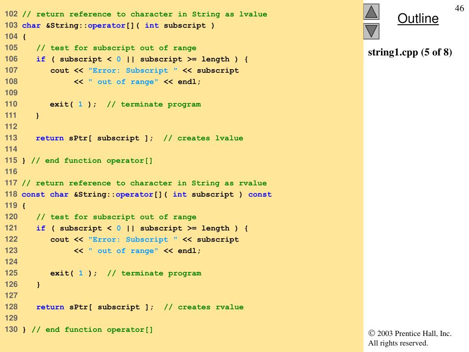469x352 pixels.
Task: Click end function comment on line 115
Action: click(92, 161)
